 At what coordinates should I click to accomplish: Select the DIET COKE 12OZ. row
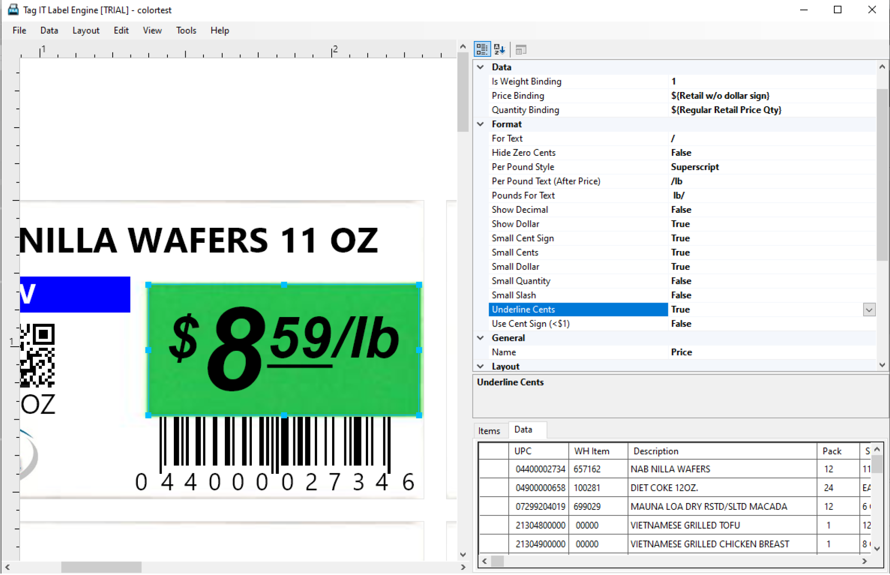(675, 488)
